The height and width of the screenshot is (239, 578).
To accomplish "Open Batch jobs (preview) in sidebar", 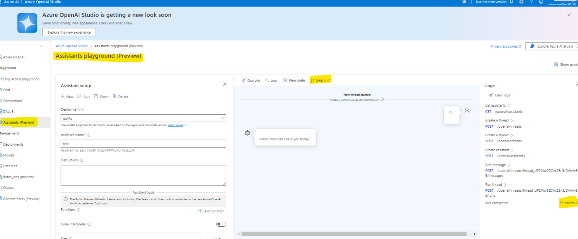I will point(18,177).
